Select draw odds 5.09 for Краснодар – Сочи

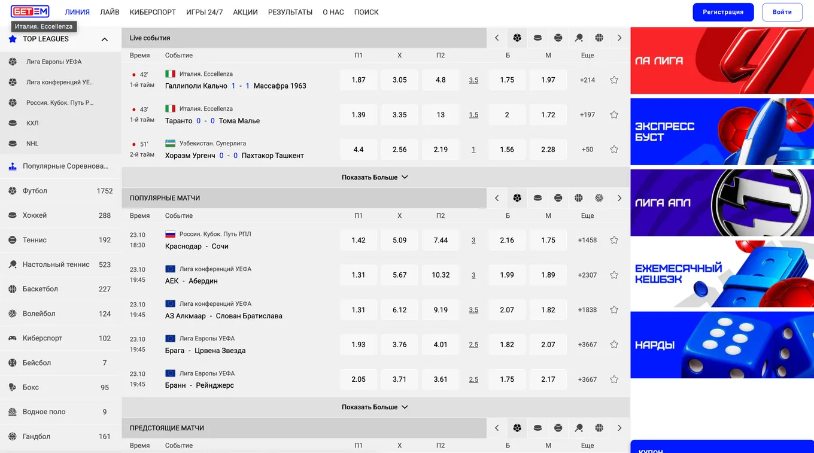pos(400,240)
